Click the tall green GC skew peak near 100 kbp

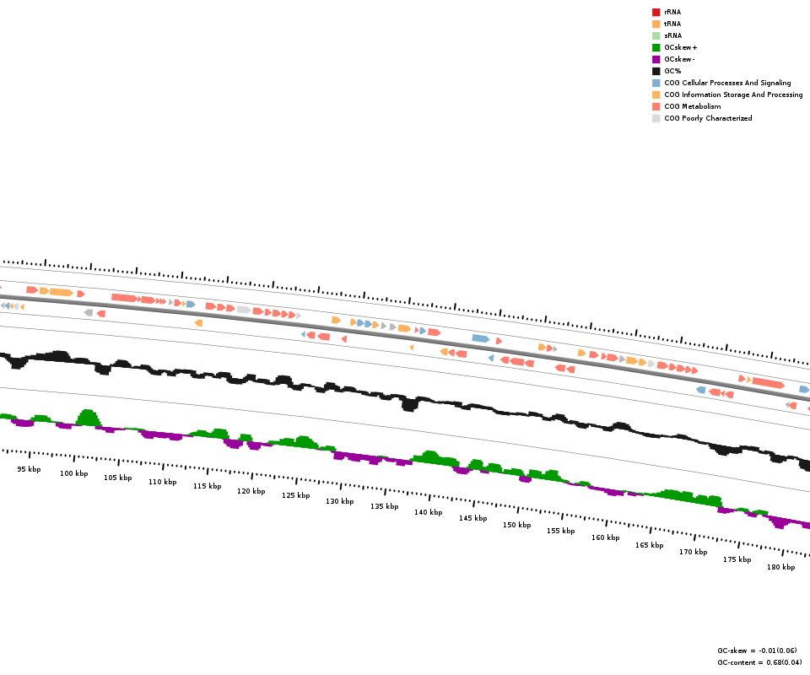click(88, 417)
